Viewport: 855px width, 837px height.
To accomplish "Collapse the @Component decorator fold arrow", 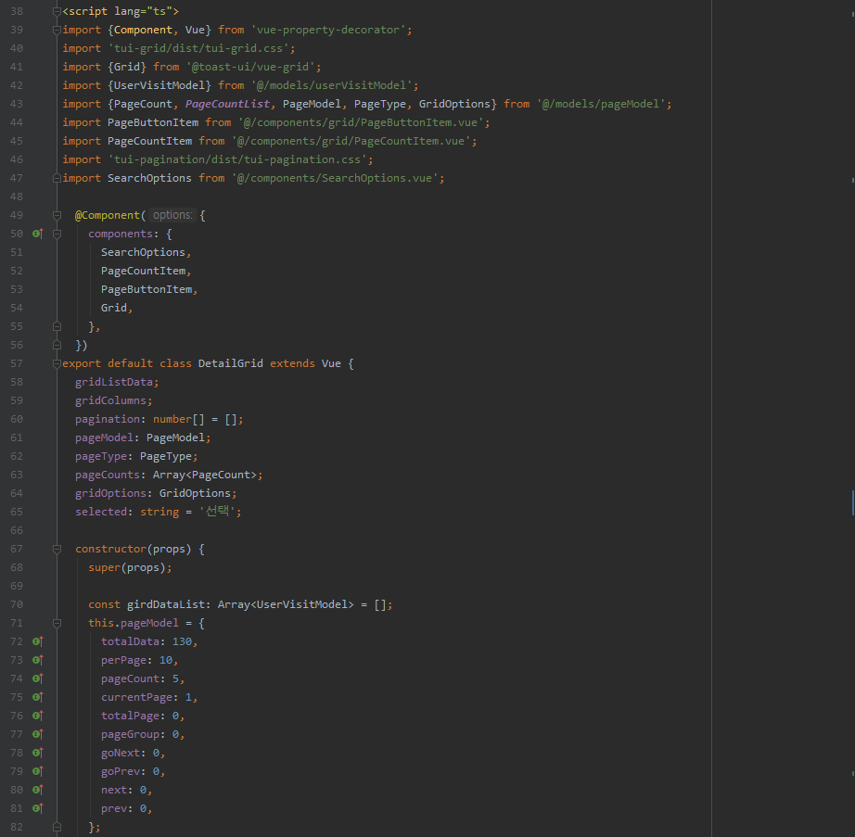I will tap(57, 214).
